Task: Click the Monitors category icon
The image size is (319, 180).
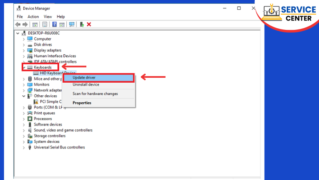Action: click(30, 84)
